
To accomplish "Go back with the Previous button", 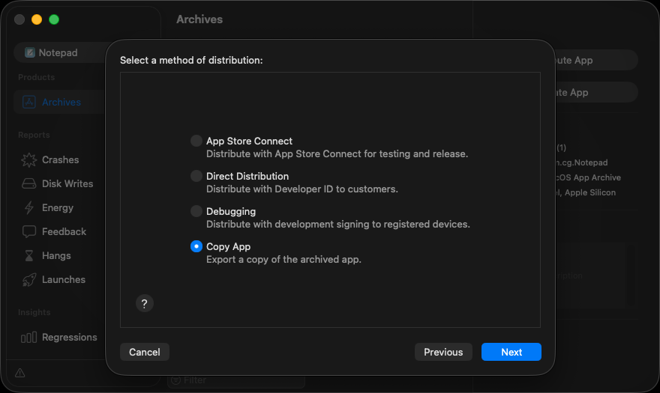I will (443, 352).
